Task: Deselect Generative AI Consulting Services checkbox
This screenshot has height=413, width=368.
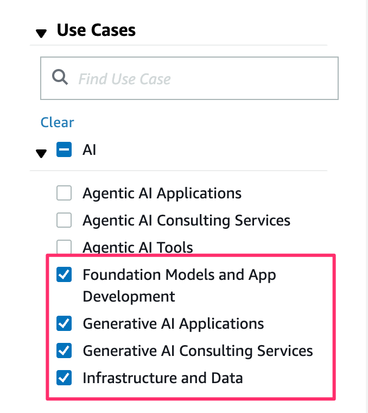Action: click(64, 351)
